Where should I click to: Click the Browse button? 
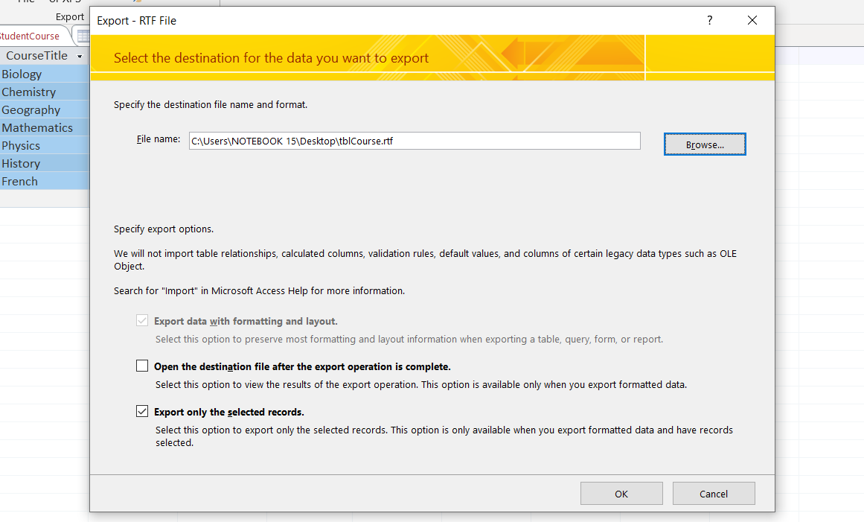coord(704,144)
